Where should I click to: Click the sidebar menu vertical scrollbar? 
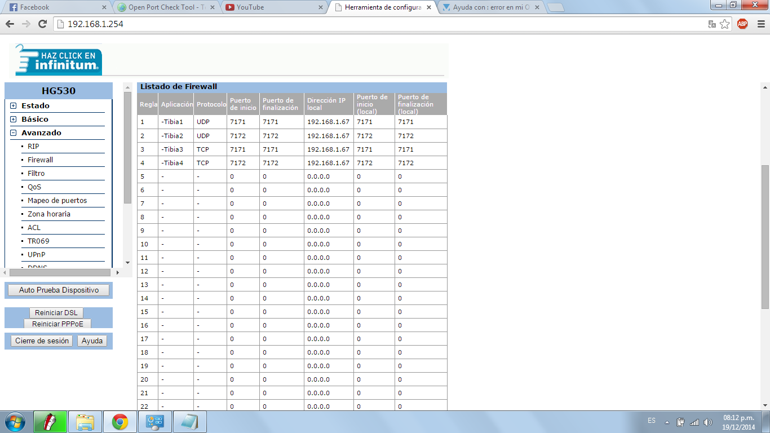point(127,147)
